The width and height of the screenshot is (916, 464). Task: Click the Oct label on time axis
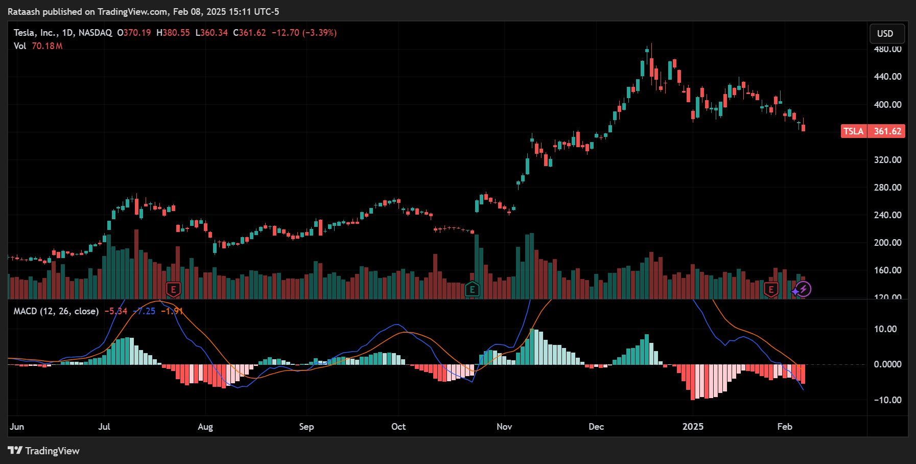point(398,427)
